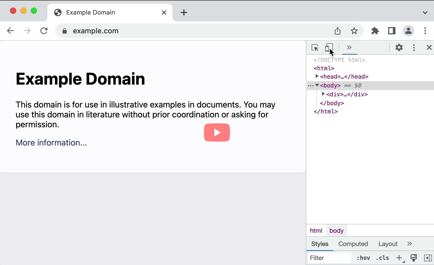
Task: Focus the styles Filter field
Action: click(329, 258)
